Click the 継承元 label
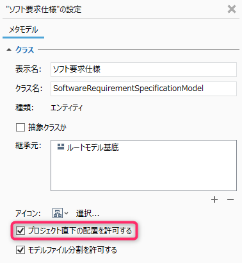This screenshot has width=242, height=263. click(28, 146)
